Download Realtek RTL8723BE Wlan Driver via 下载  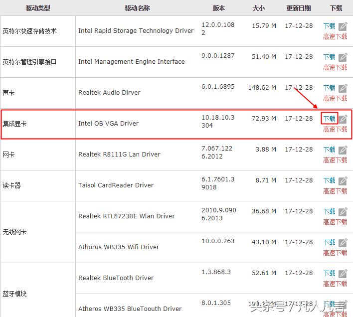click(x=330, y=211)
